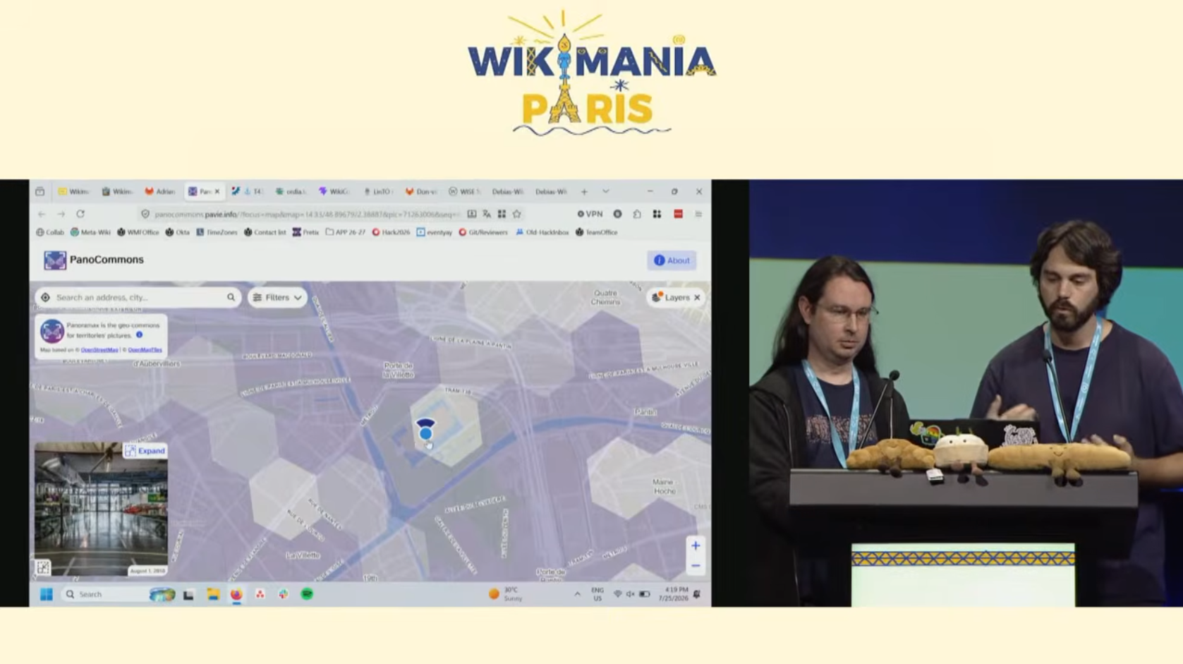Click the geolocate target icon in the search box
This screenshot has width=1183, height=664.
[x=45, y=298]
